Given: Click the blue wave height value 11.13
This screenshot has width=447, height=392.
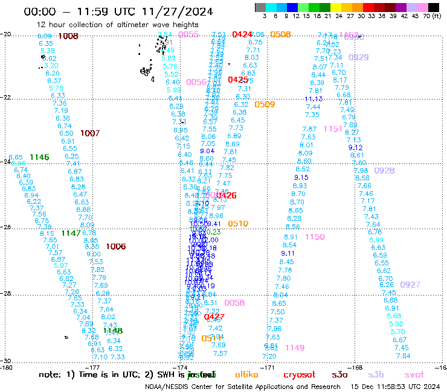Looking at the screenshot, I should pos(314,99).
